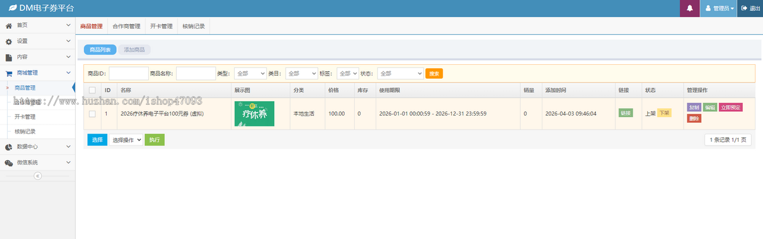The image size is (763, 239).
Task: Click the 微信系统 WeChat icon
Action: click(9, 163)
